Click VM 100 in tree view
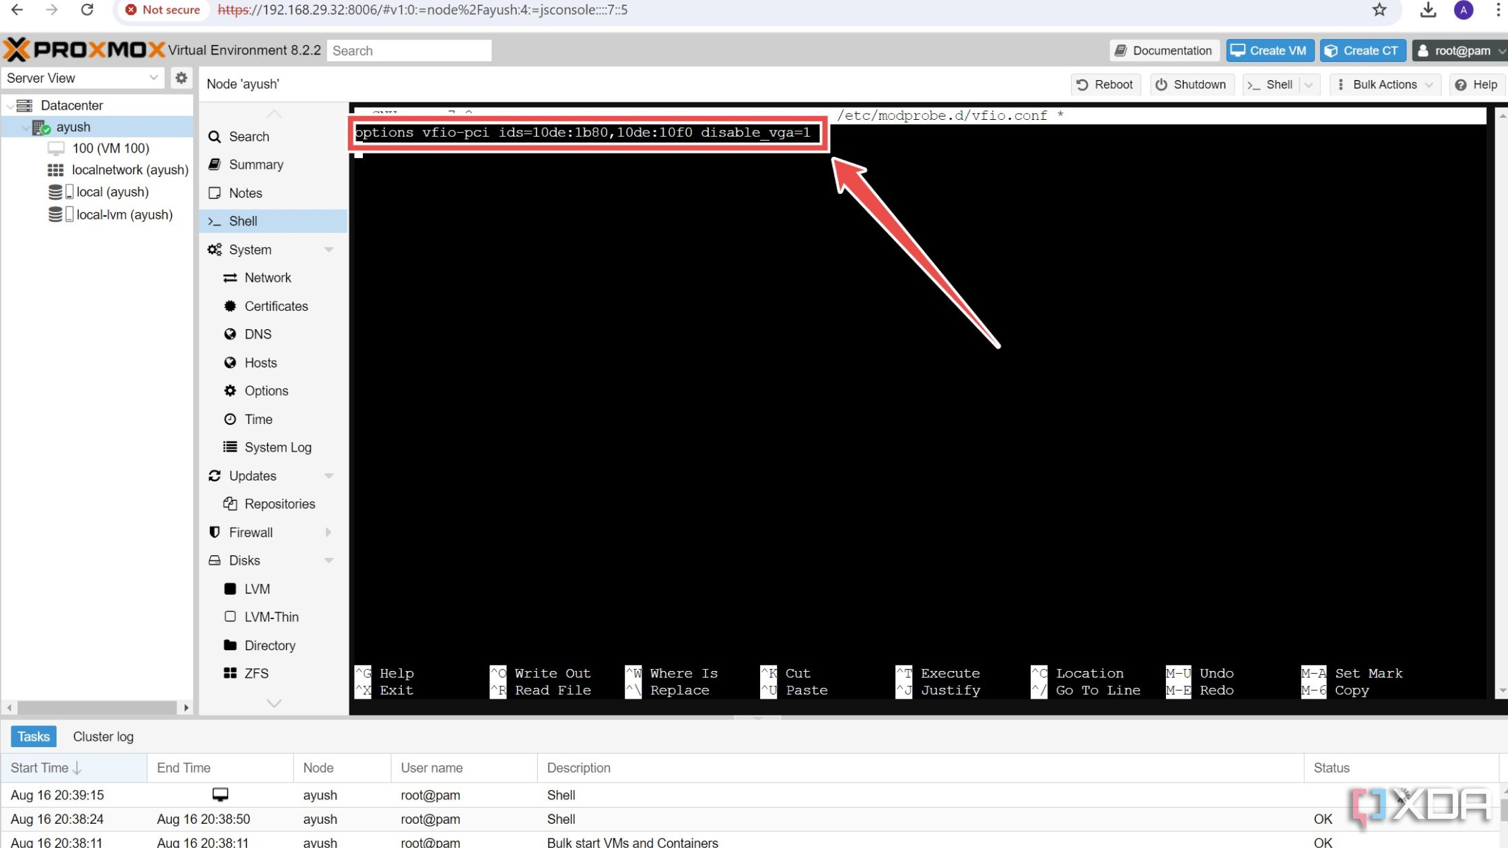Image resolution: width=1508 pixels, height=848 pixels. click(x=110, y=148)
